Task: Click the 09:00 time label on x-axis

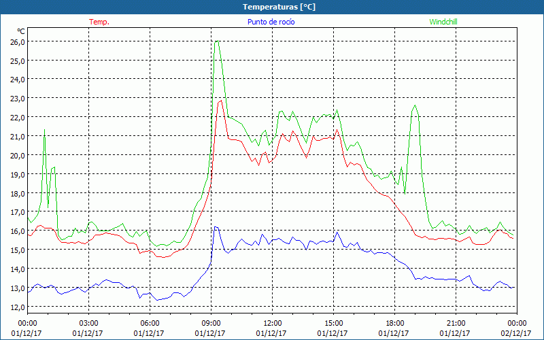Action: click(x=211, y=324)
